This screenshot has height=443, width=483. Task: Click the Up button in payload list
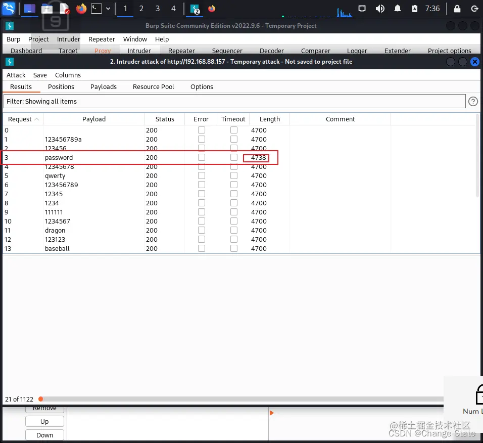point(44,421)
